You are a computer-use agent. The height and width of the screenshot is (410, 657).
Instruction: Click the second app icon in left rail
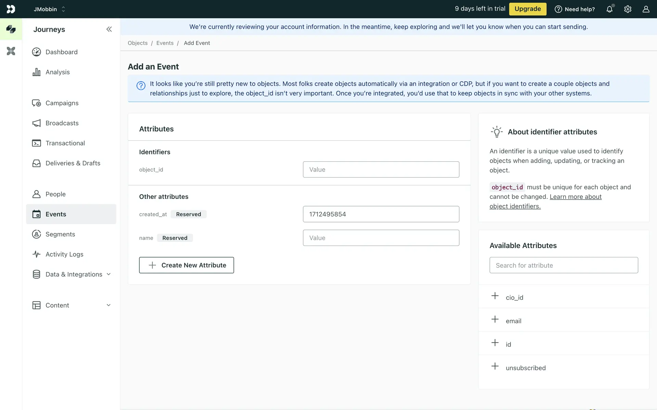coord(11,51)
